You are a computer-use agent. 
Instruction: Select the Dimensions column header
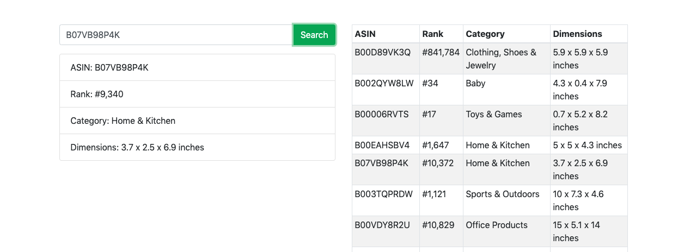coord(589,34)
